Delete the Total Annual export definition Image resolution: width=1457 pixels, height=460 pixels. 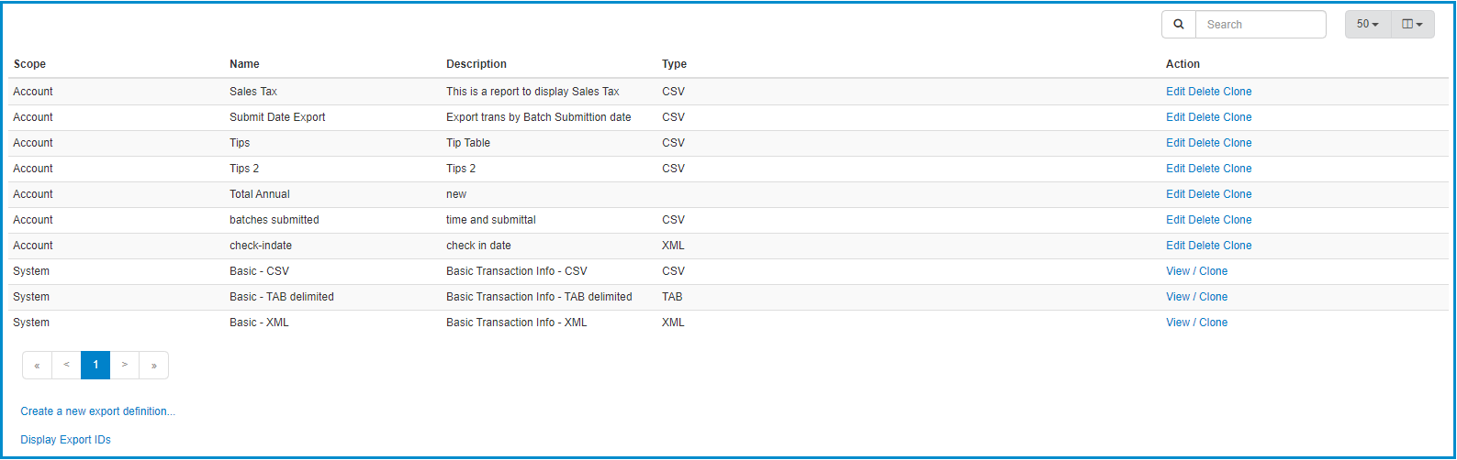pyautogui.click(x=1204, y=194)
